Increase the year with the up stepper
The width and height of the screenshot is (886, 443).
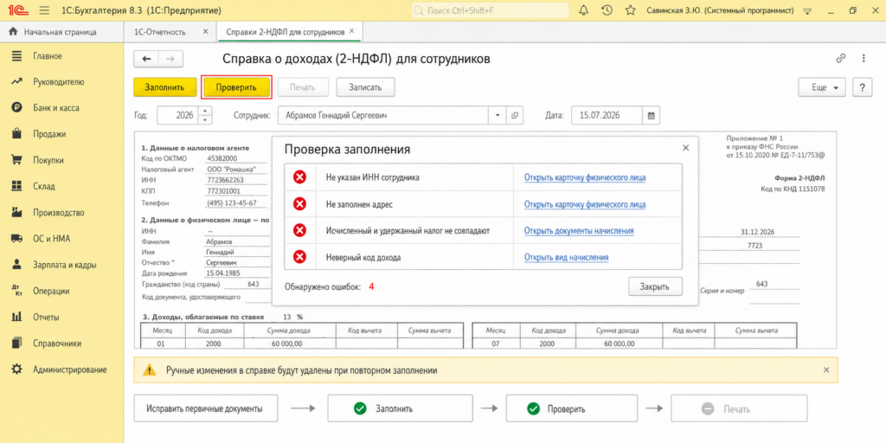[204, 111]
